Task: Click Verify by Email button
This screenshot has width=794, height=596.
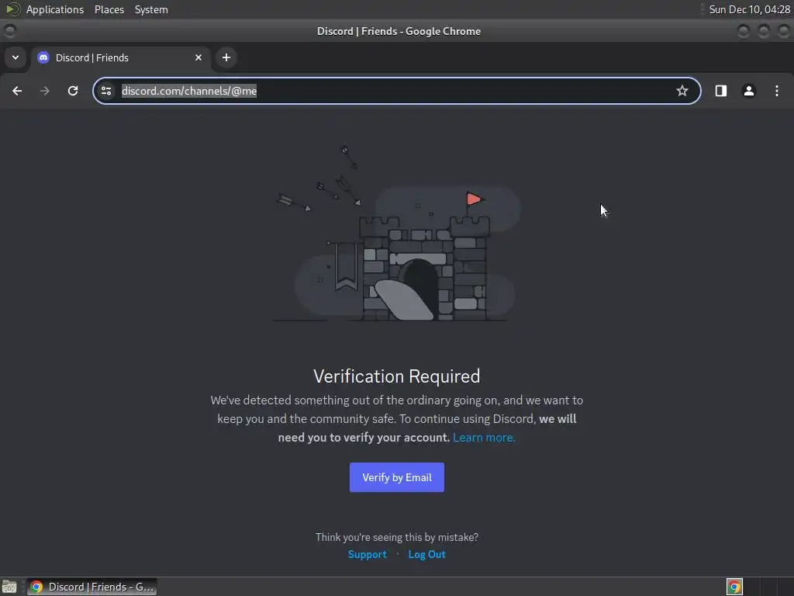Action: point(397,477)
